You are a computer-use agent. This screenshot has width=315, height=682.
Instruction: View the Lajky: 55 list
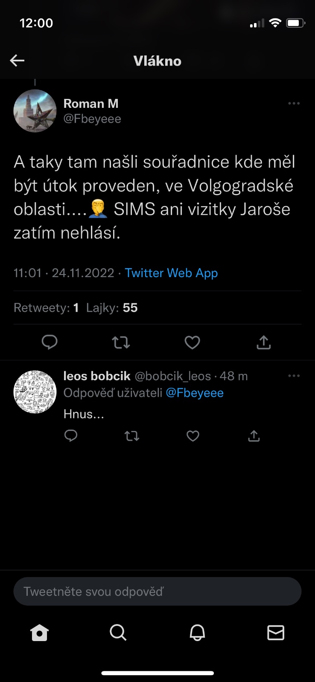[x=112, y=308]
